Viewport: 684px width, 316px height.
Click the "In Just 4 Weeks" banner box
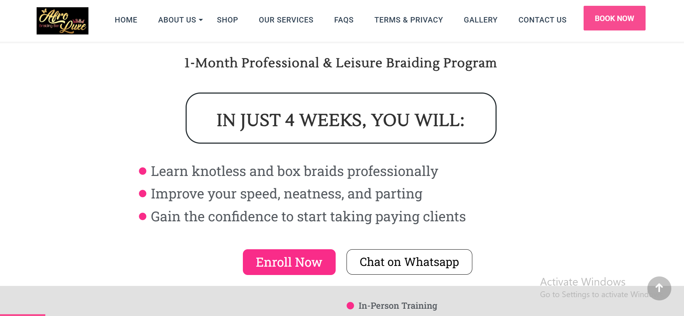(x=341, y=118)
